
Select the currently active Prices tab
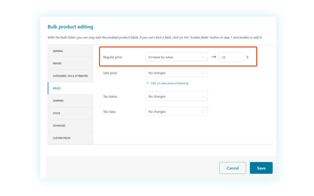[x=70, y=88]
